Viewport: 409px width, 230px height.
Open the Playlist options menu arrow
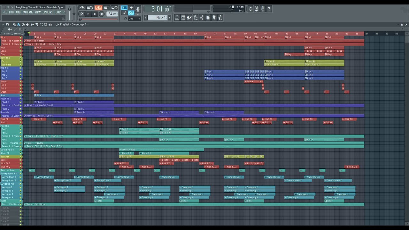3,24
